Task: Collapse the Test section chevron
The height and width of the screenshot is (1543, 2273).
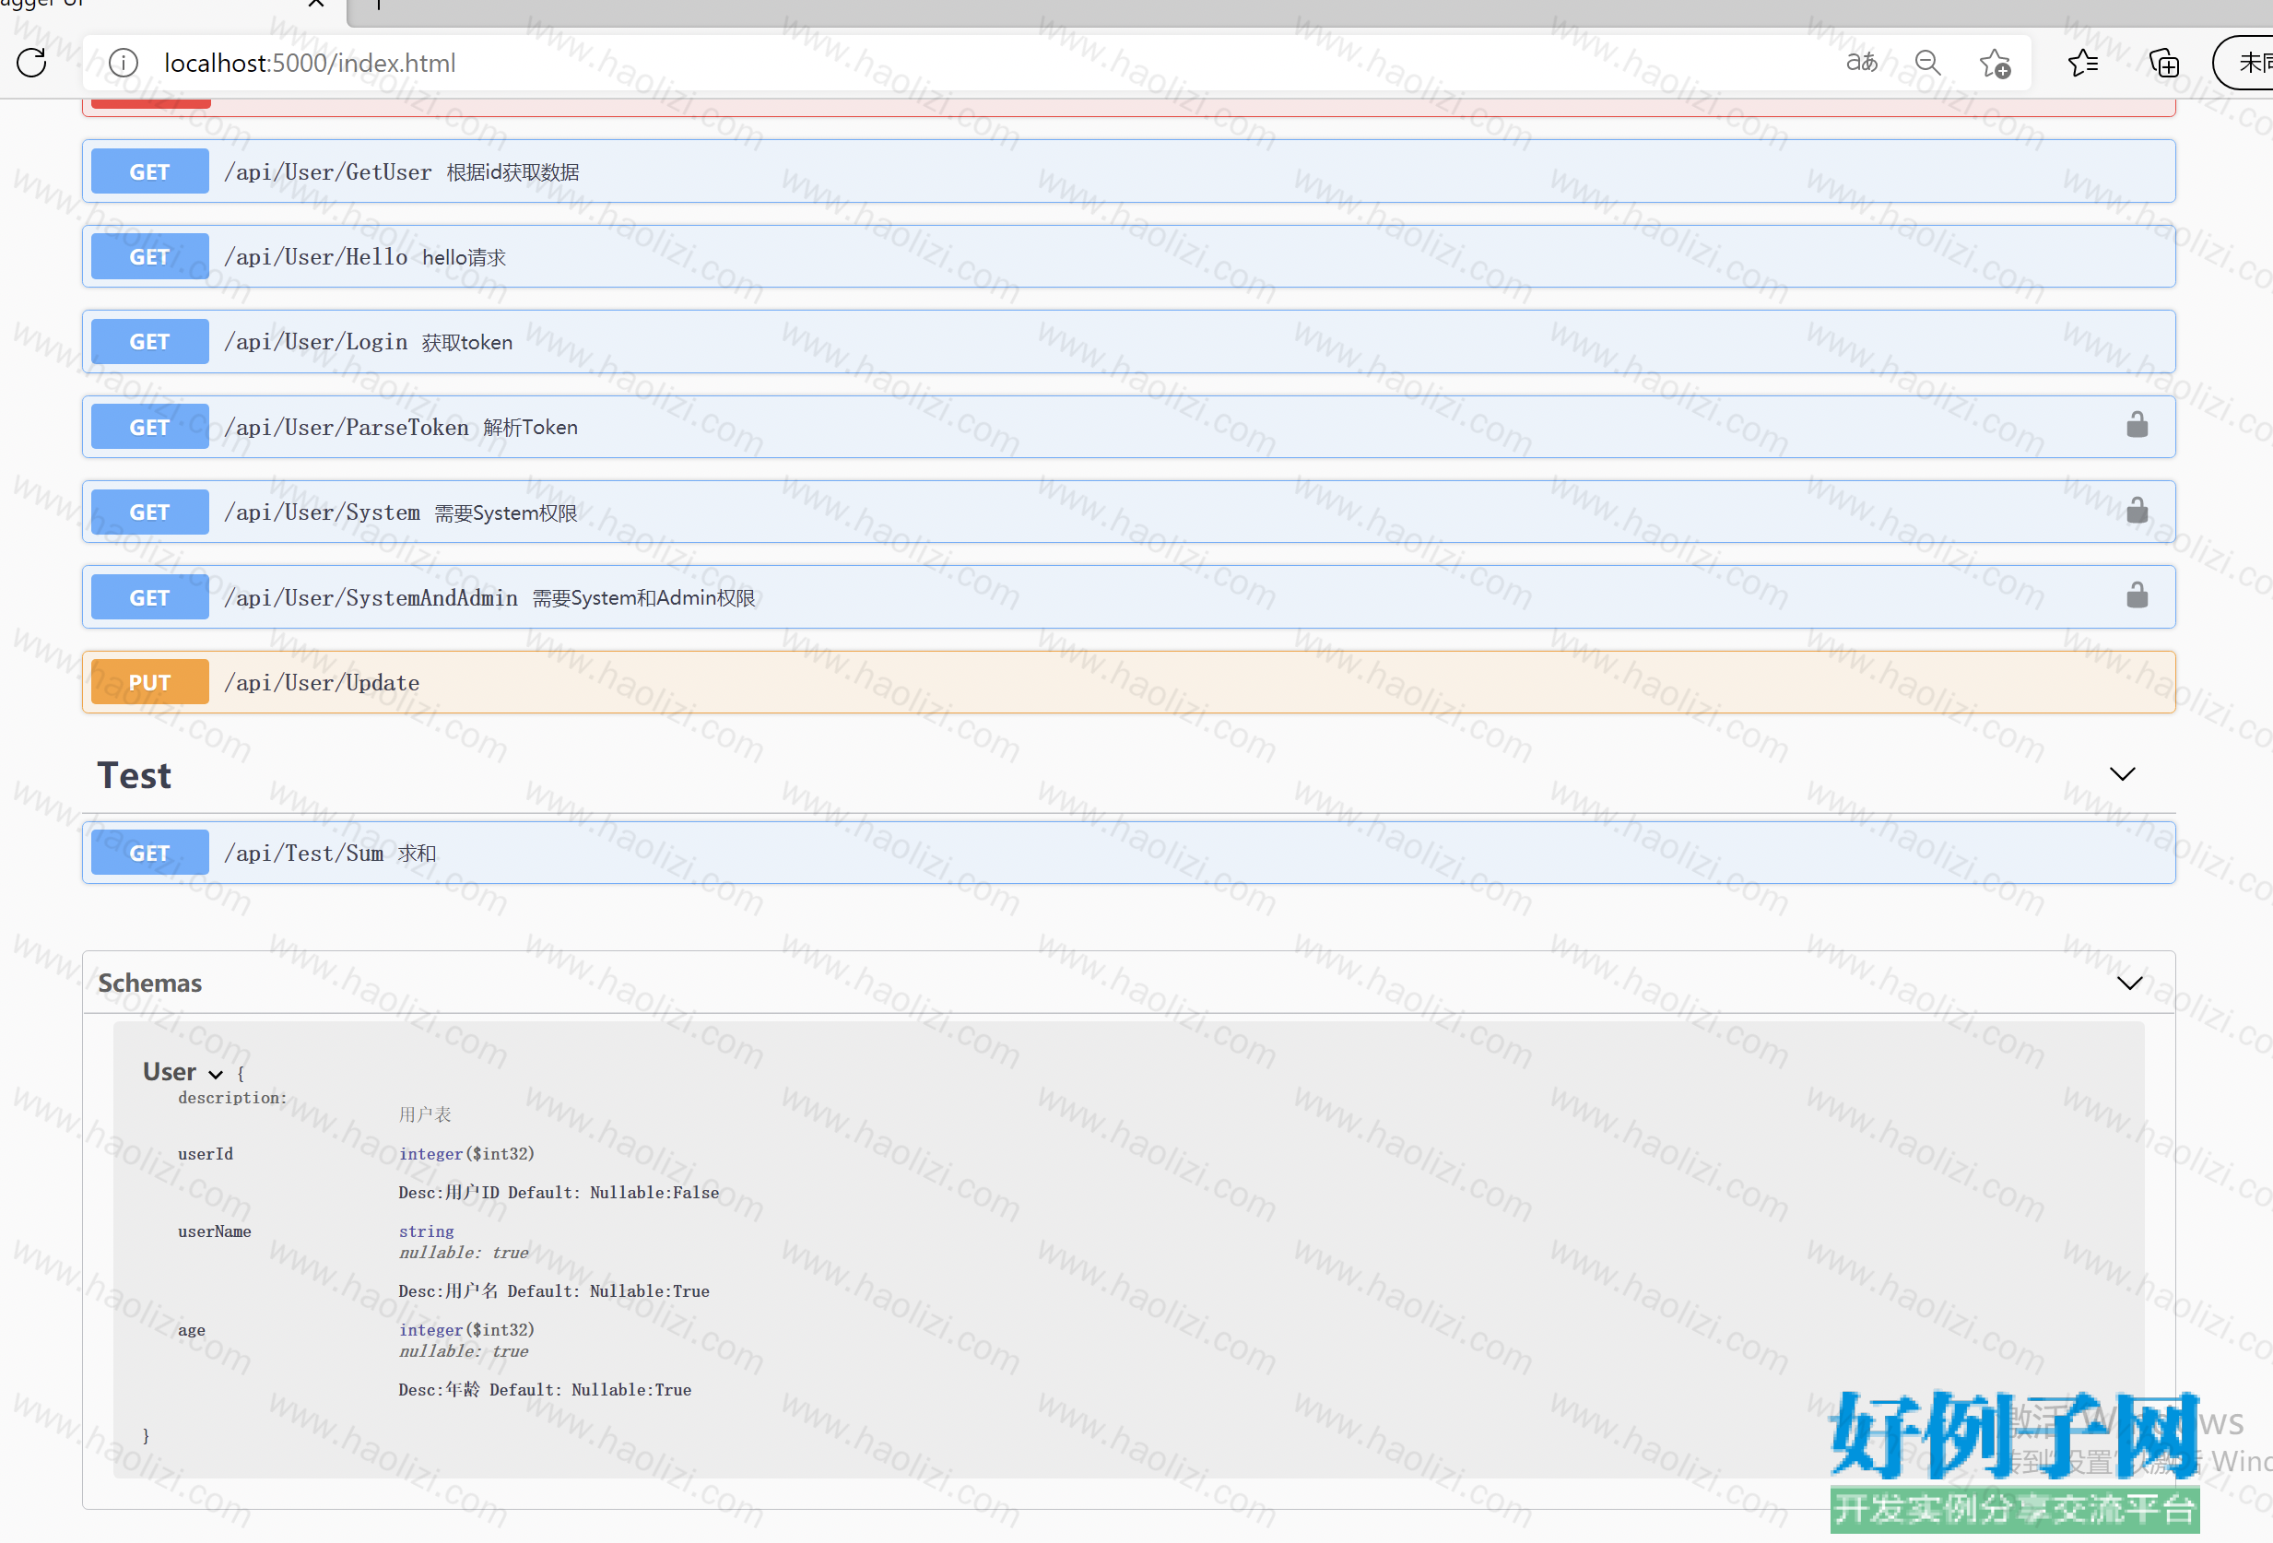Action: click(2122, 774)
